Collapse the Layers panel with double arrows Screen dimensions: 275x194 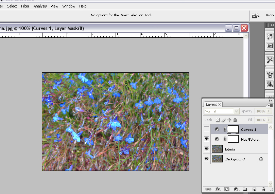[x=271, y=101]
